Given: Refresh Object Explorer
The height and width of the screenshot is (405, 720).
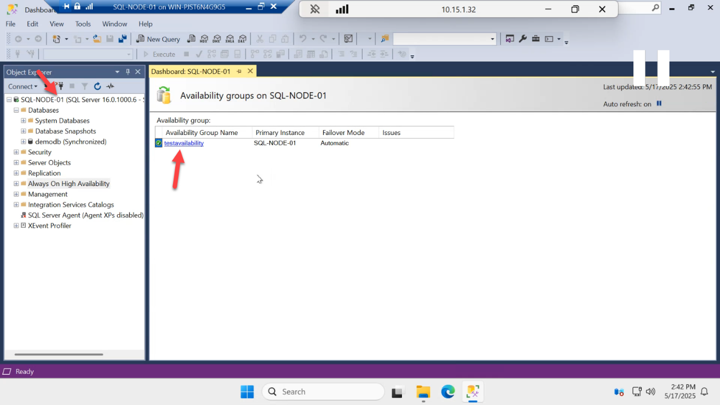Looking at the screenshot, I should click(x=97, y=87).
